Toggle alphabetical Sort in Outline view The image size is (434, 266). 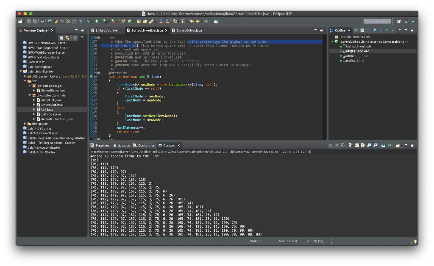(x=368, y=30)
